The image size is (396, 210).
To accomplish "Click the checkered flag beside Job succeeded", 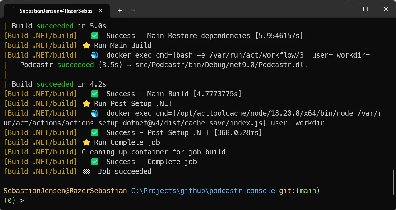I will (x=86, y=172).
